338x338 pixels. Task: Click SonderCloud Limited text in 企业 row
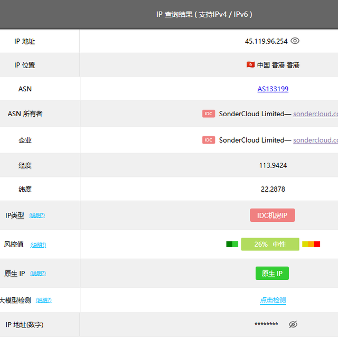[x=251, y=140]
